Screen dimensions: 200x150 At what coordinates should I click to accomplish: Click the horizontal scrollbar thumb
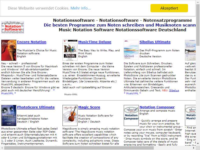79,148
